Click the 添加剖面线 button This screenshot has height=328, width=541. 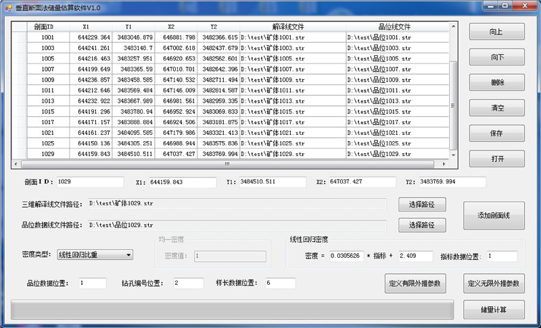(x=494, y=215)
